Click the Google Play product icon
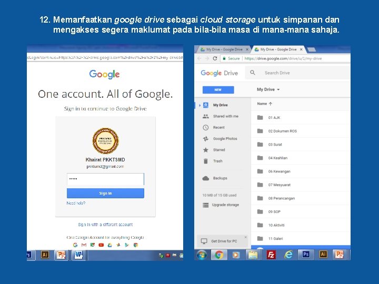Image resolution: width=379 pixels, height=284 pixels. [127, 245]
